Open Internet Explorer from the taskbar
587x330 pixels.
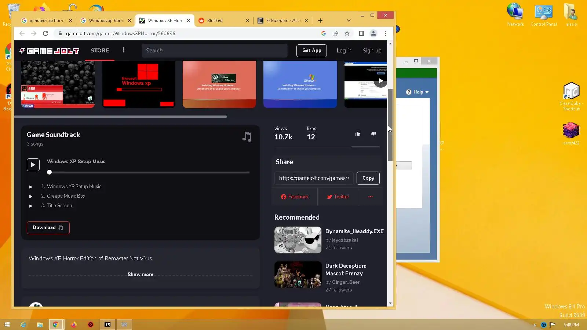(x=23, y=324)
